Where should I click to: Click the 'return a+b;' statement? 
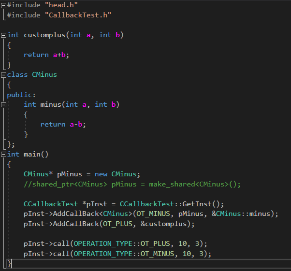[x=46, y=55]
